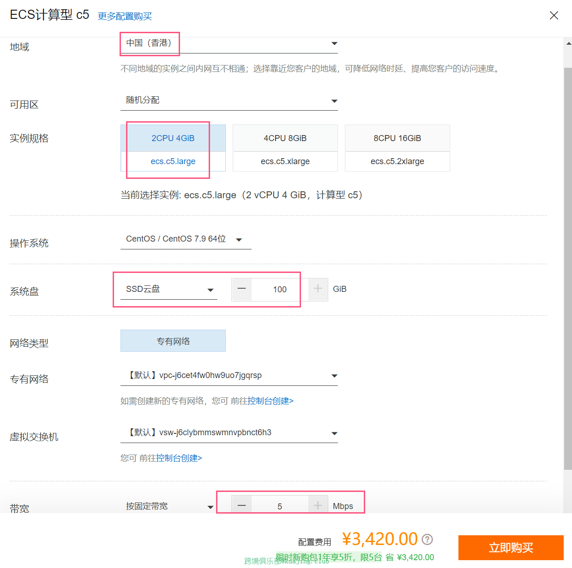Select the 4CPU 8GiB ecs.c5.xlarge instance
Viewport: 572px width, 568px height.
[x=285, y=148]
